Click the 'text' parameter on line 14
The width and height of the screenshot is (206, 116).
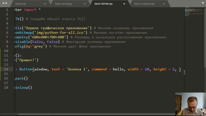click(x=55, y=69)
